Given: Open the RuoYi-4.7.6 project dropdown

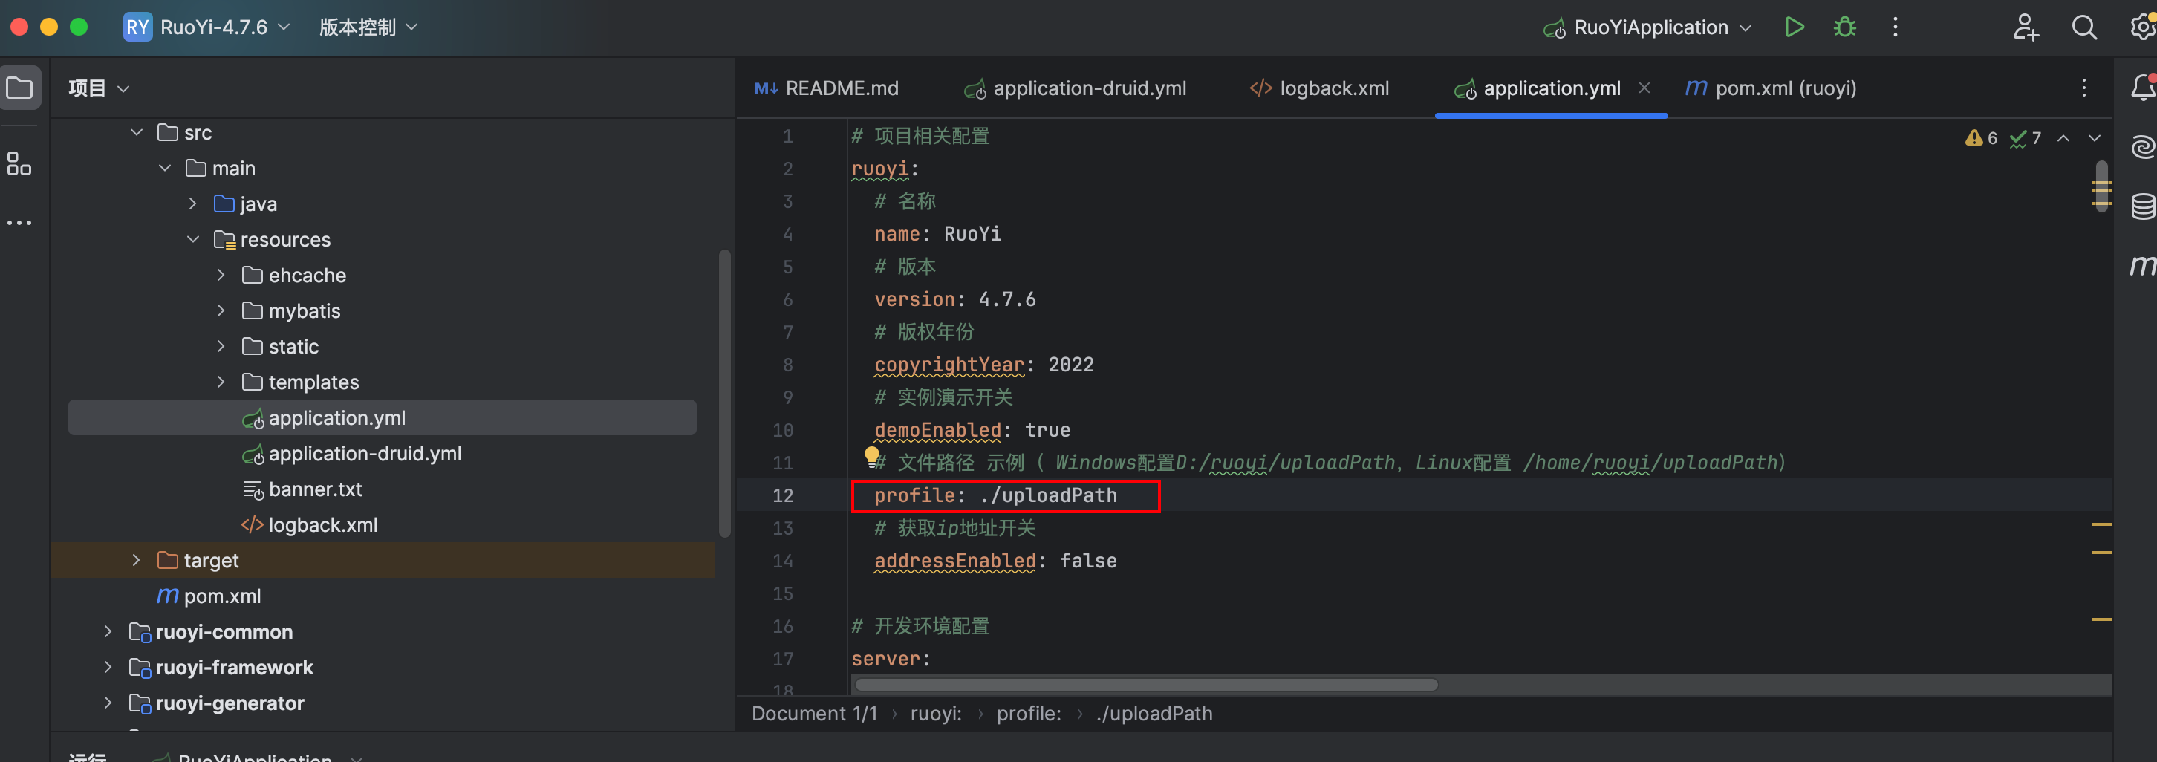Looking at the screenshot, I should coord(224,27).
